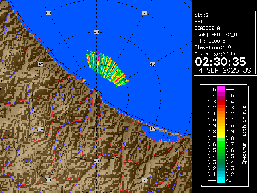Image resolution: width=257 pixels, height=193 pixels.
Task: Click the top-right 60 range ring label
Action: point(144,13)
